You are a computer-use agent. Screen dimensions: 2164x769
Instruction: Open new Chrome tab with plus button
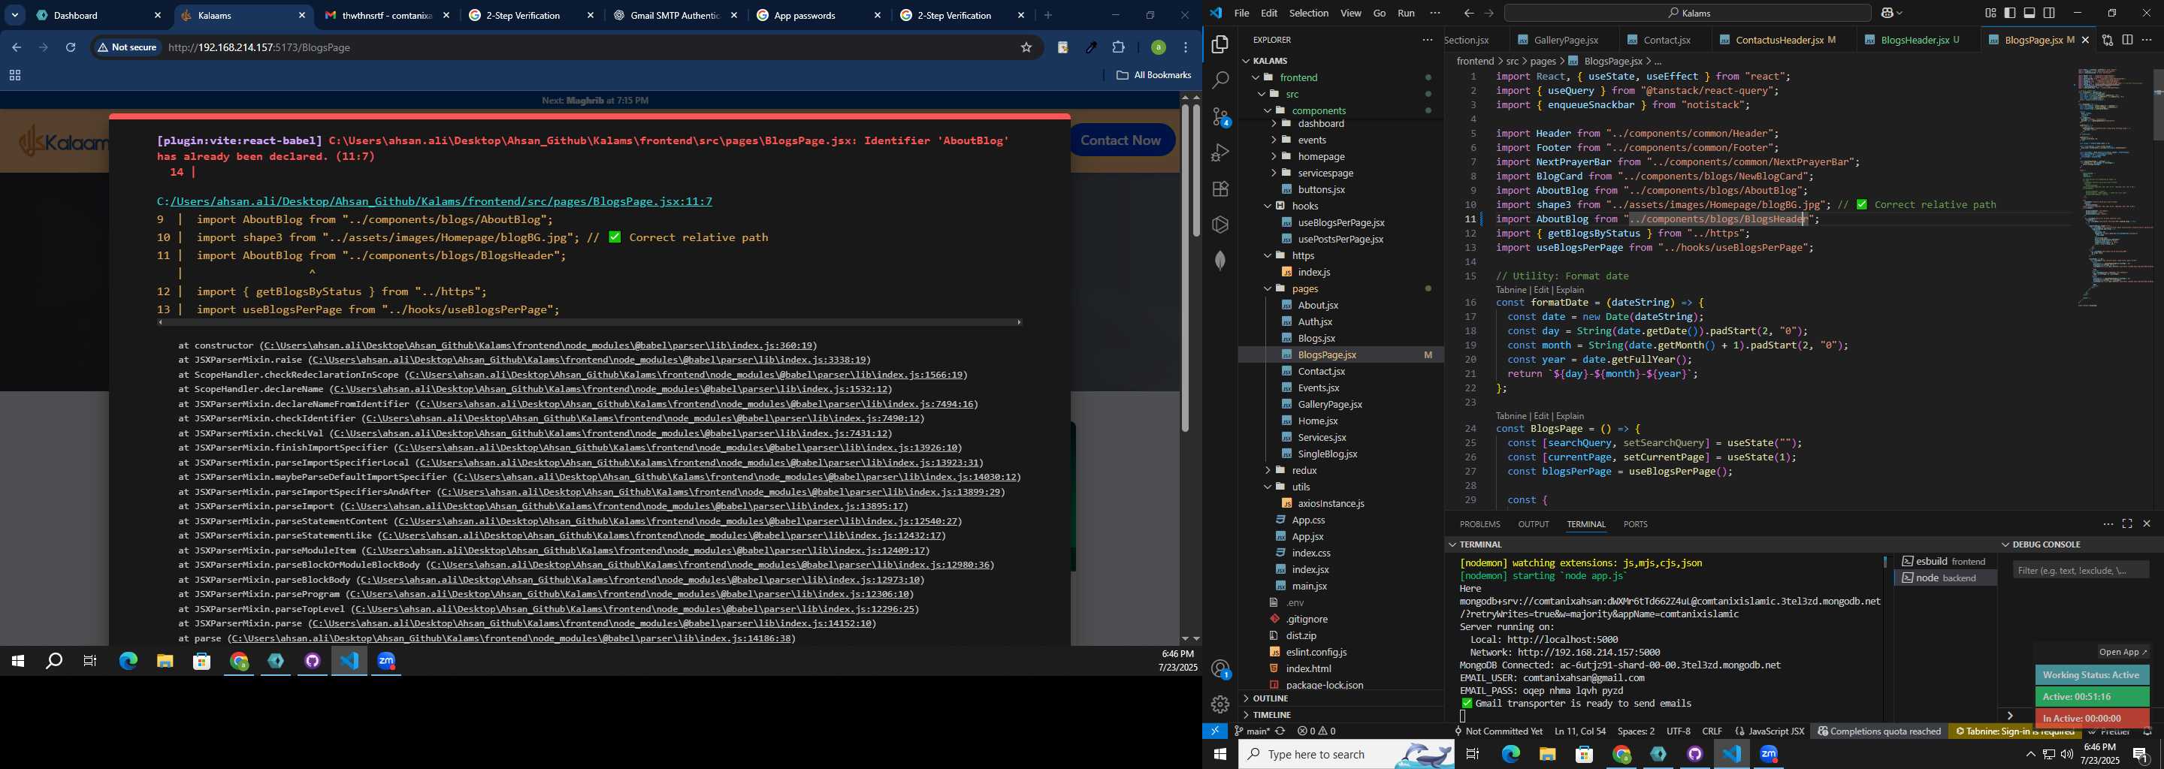1047,15
